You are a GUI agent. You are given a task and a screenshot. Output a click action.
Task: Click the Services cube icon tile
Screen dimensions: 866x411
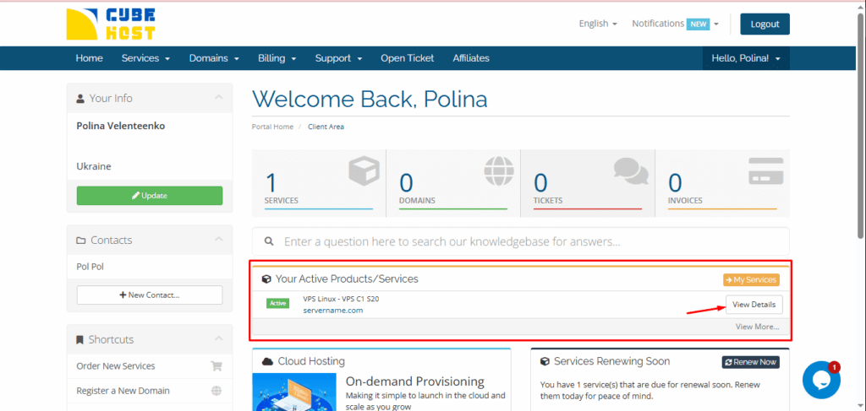pos(364,171)
